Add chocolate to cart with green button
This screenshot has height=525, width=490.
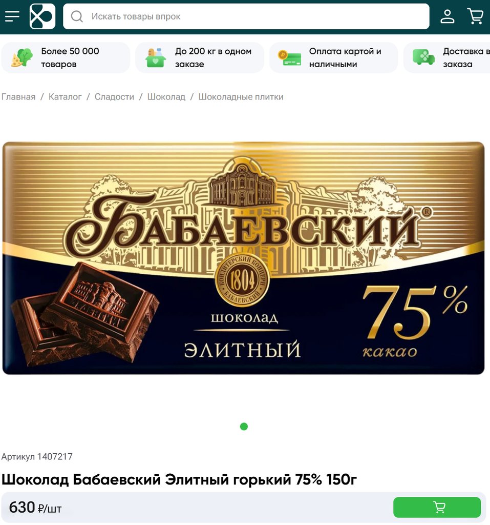pos(437,507)
